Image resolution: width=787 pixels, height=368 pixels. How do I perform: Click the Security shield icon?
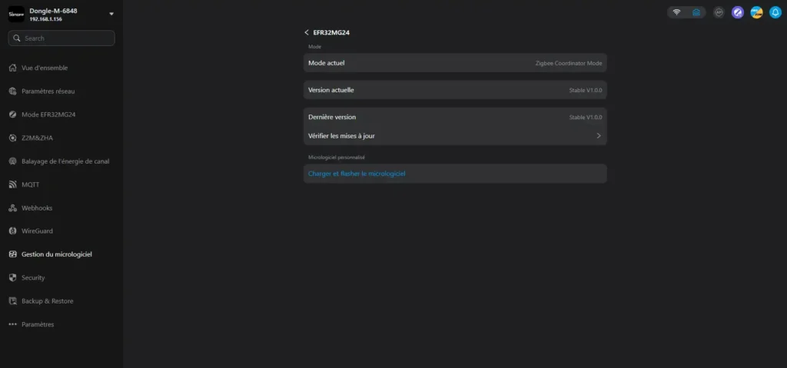point(13,278)
